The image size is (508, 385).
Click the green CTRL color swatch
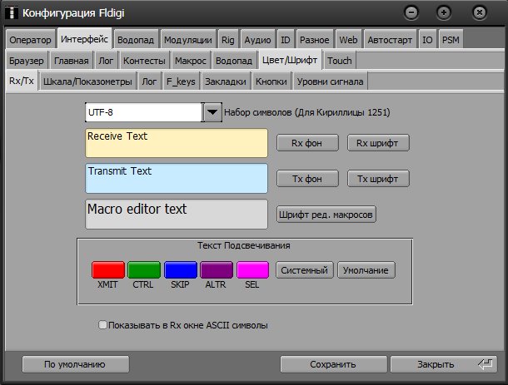pyautogui.click(x=144, y=269)
